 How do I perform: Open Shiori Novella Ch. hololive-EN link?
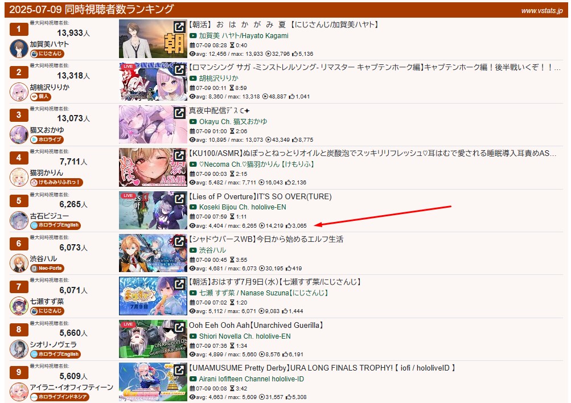click(x=245, y=336)
